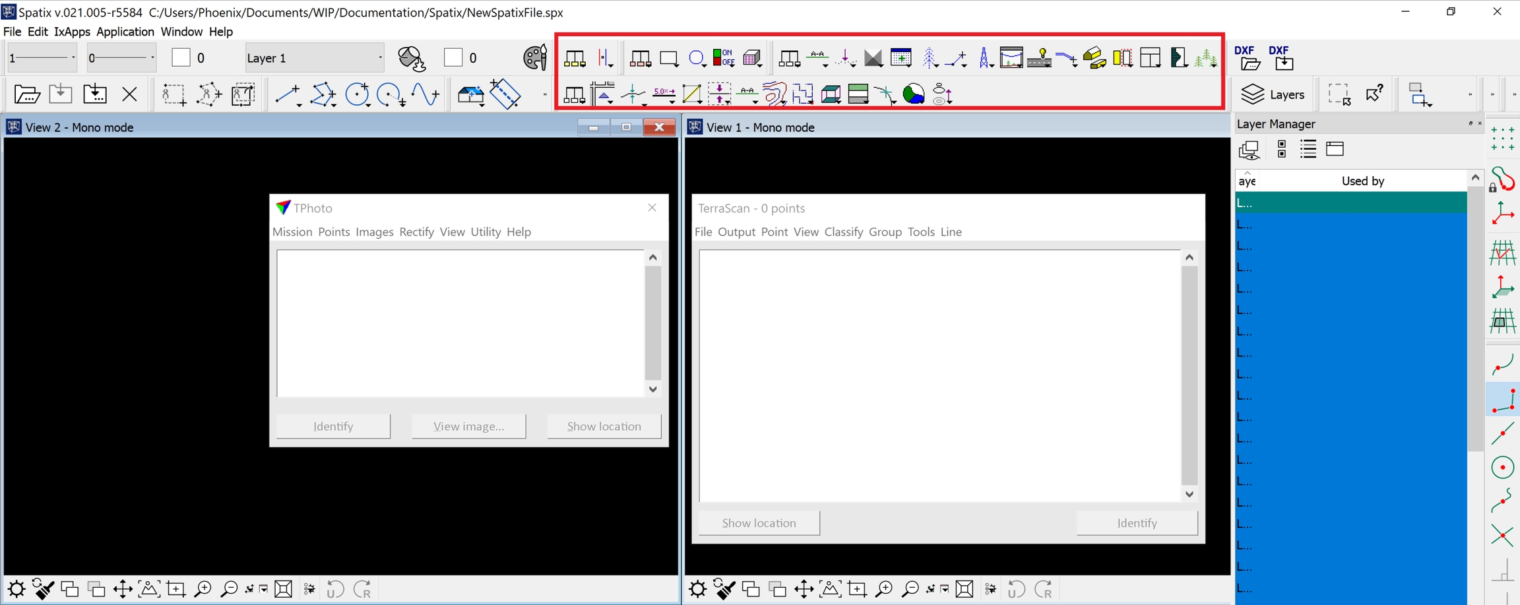Select the place circle tool

[357, 95]
